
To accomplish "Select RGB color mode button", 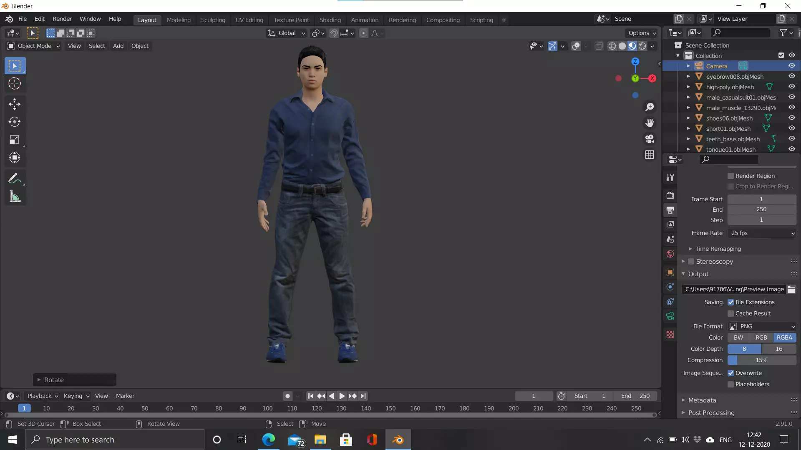I will pyautogui.click(x=761, y=337).
